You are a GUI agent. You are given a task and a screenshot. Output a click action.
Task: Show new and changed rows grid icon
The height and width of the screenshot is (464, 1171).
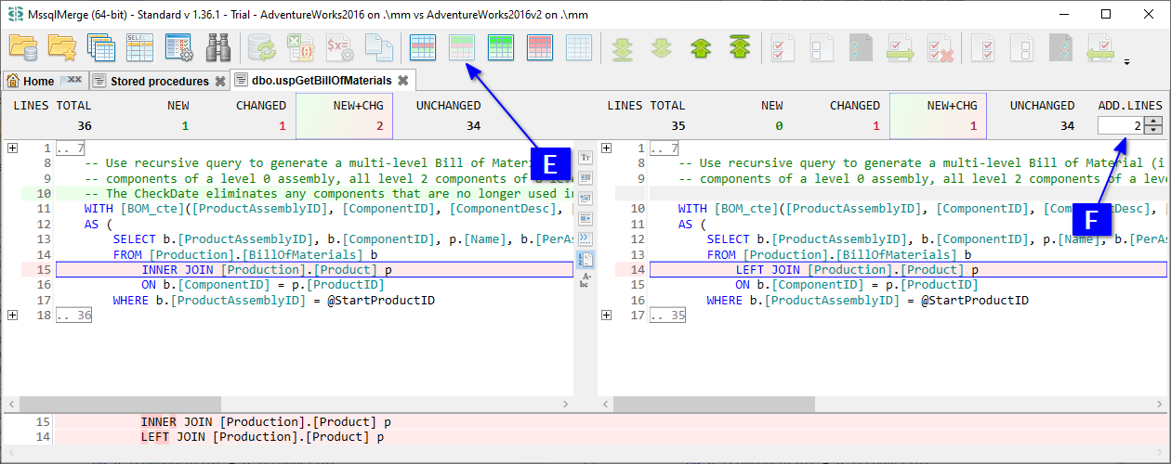point(462,47)
